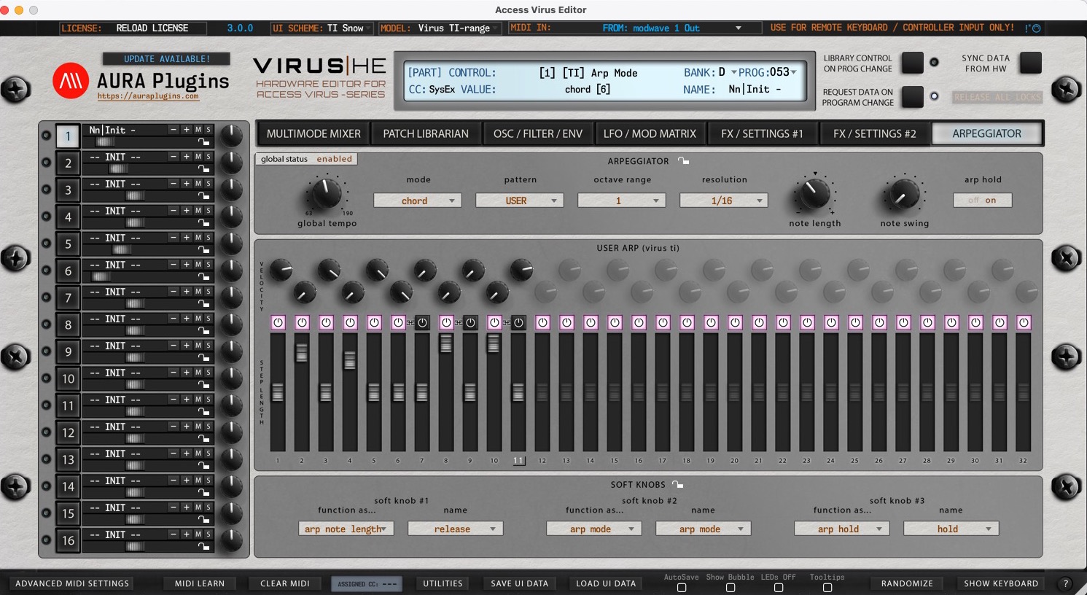This screenshot has height=595, width=1087.
Task: Click the lock icon on part 4 row
Action: pyautogui.click(x=204, y=223)
